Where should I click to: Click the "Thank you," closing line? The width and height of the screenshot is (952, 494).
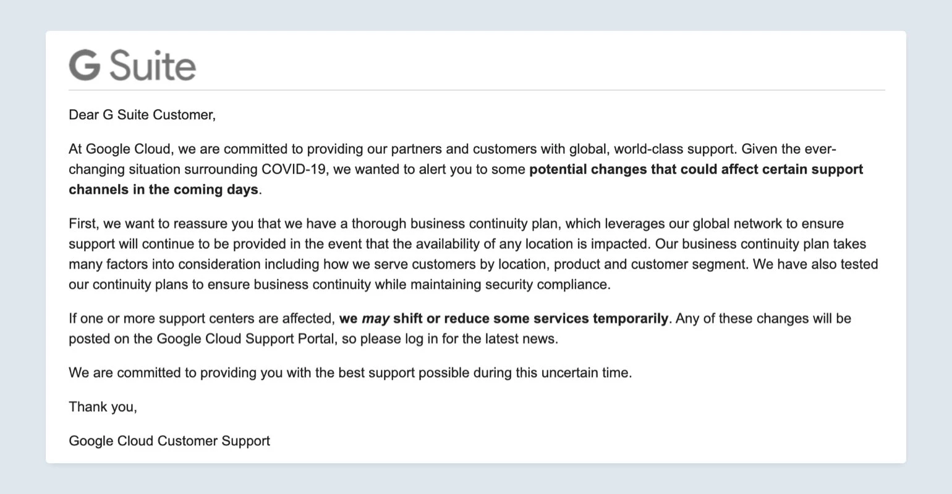(x=103, y=407)
